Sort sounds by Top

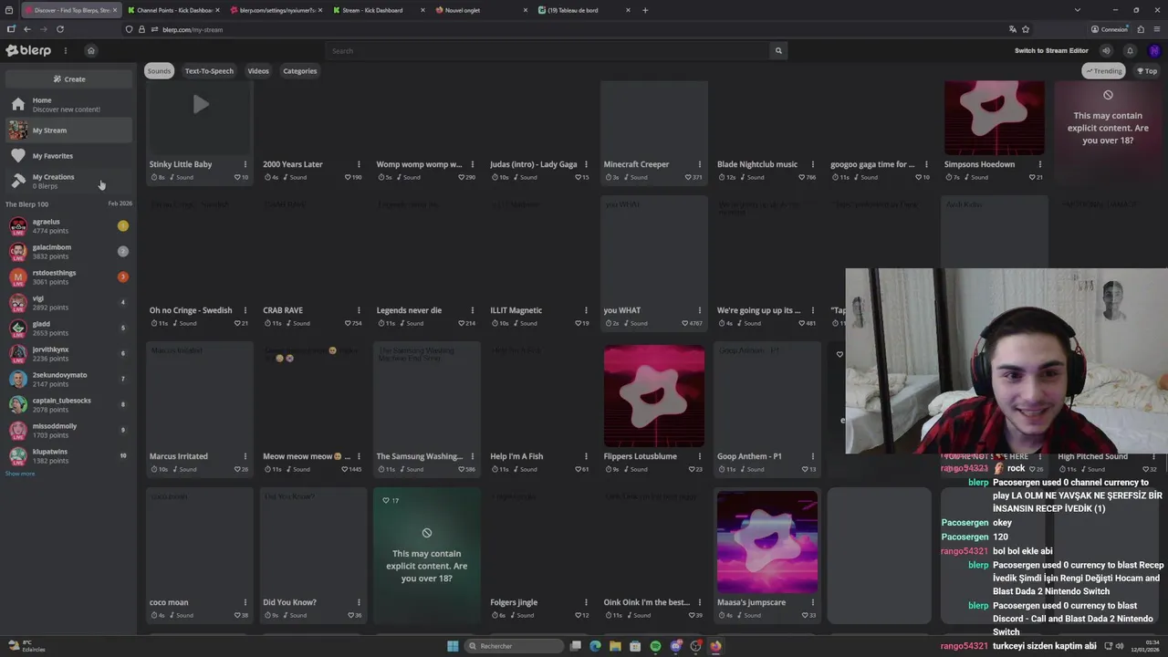[1147, 71]
